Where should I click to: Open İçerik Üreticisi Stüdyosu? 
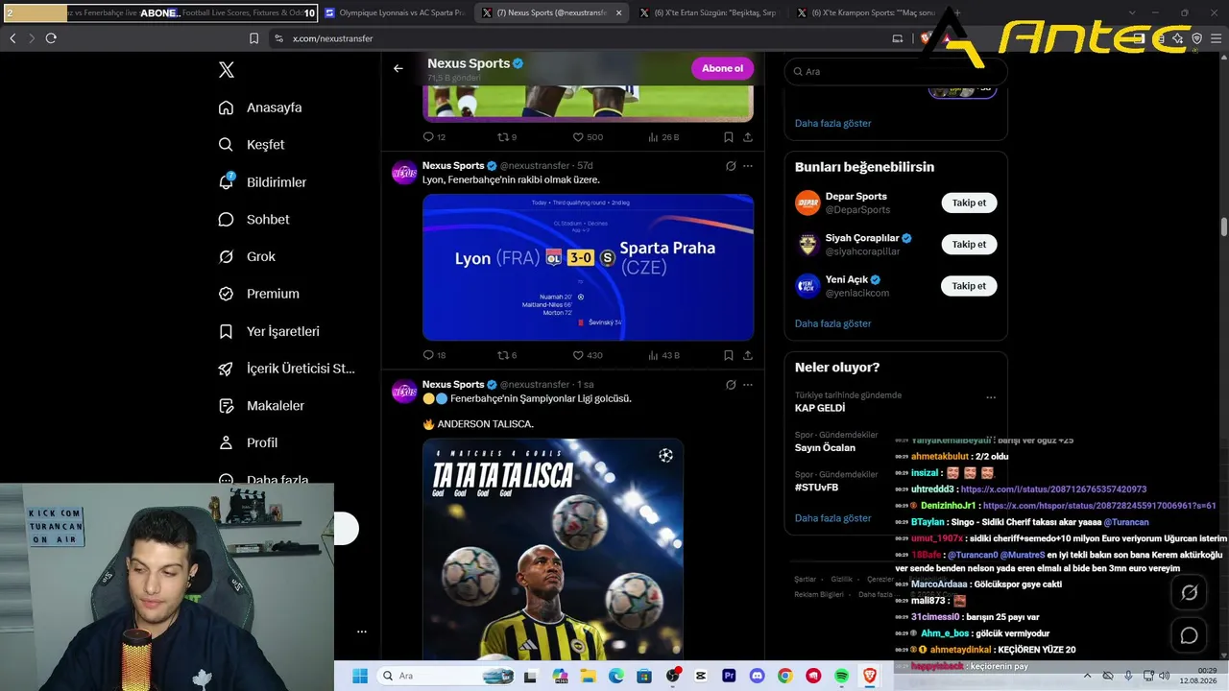tap(286, 369)
